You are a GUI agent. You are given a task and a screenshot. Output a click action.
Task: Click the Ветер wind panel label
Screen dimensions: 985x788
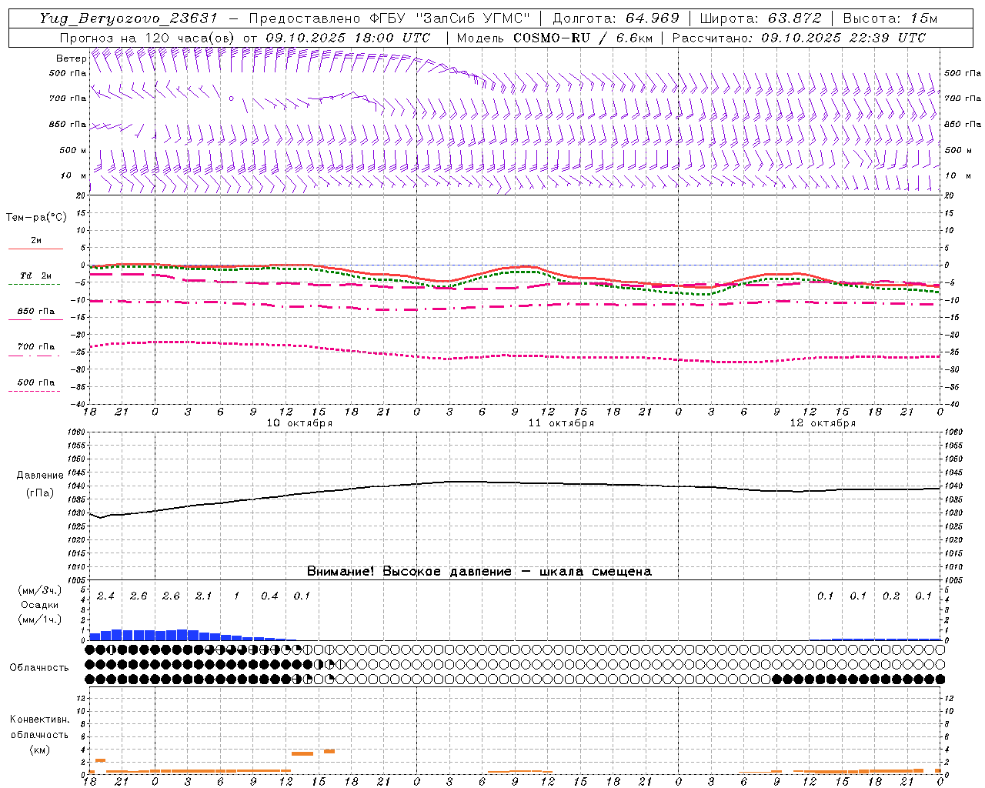pyautogui.click(x=71, y=58)
